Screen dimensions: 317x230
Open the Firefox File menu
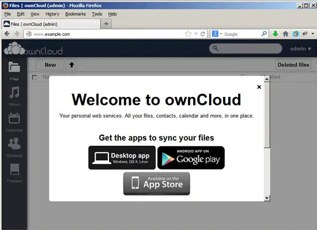7,14
